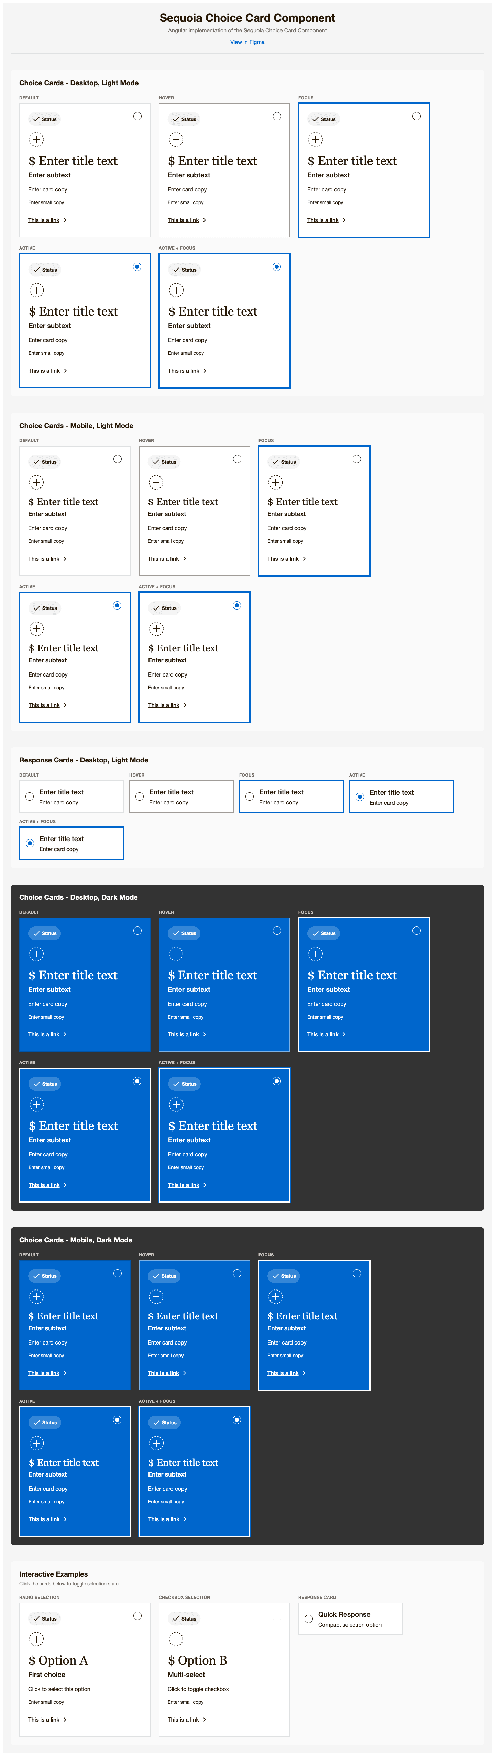The height and width of the screenshot is (1756, 495).
Task: Click the Status checkmark chip on Option A card
Action: 44,1619
